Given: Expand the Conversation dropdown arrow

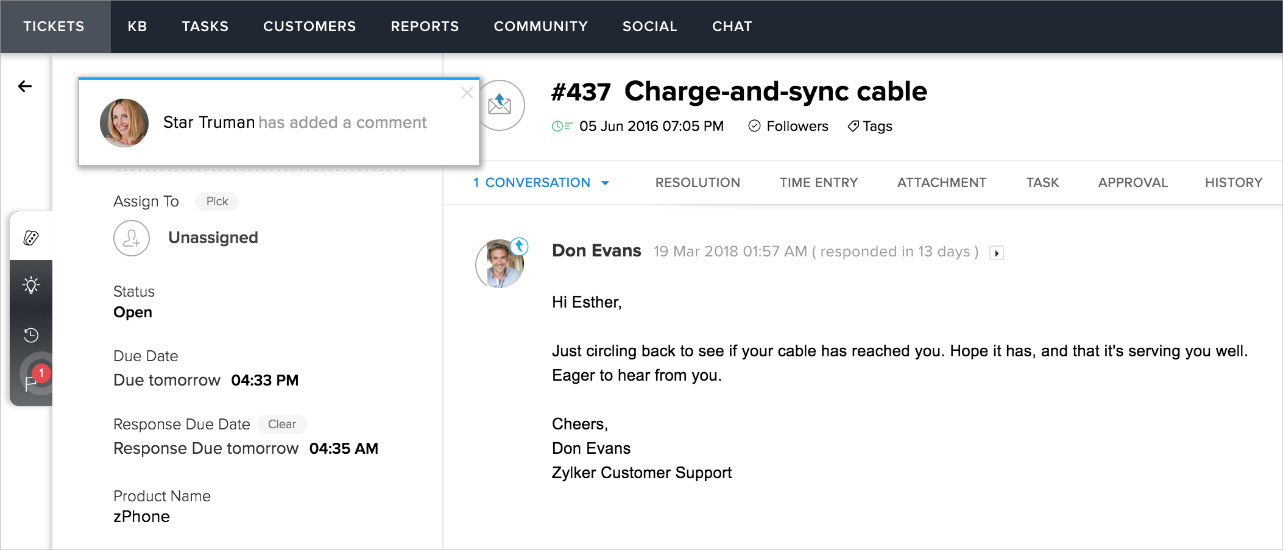Looking at the screenshot, I should 606,183.
